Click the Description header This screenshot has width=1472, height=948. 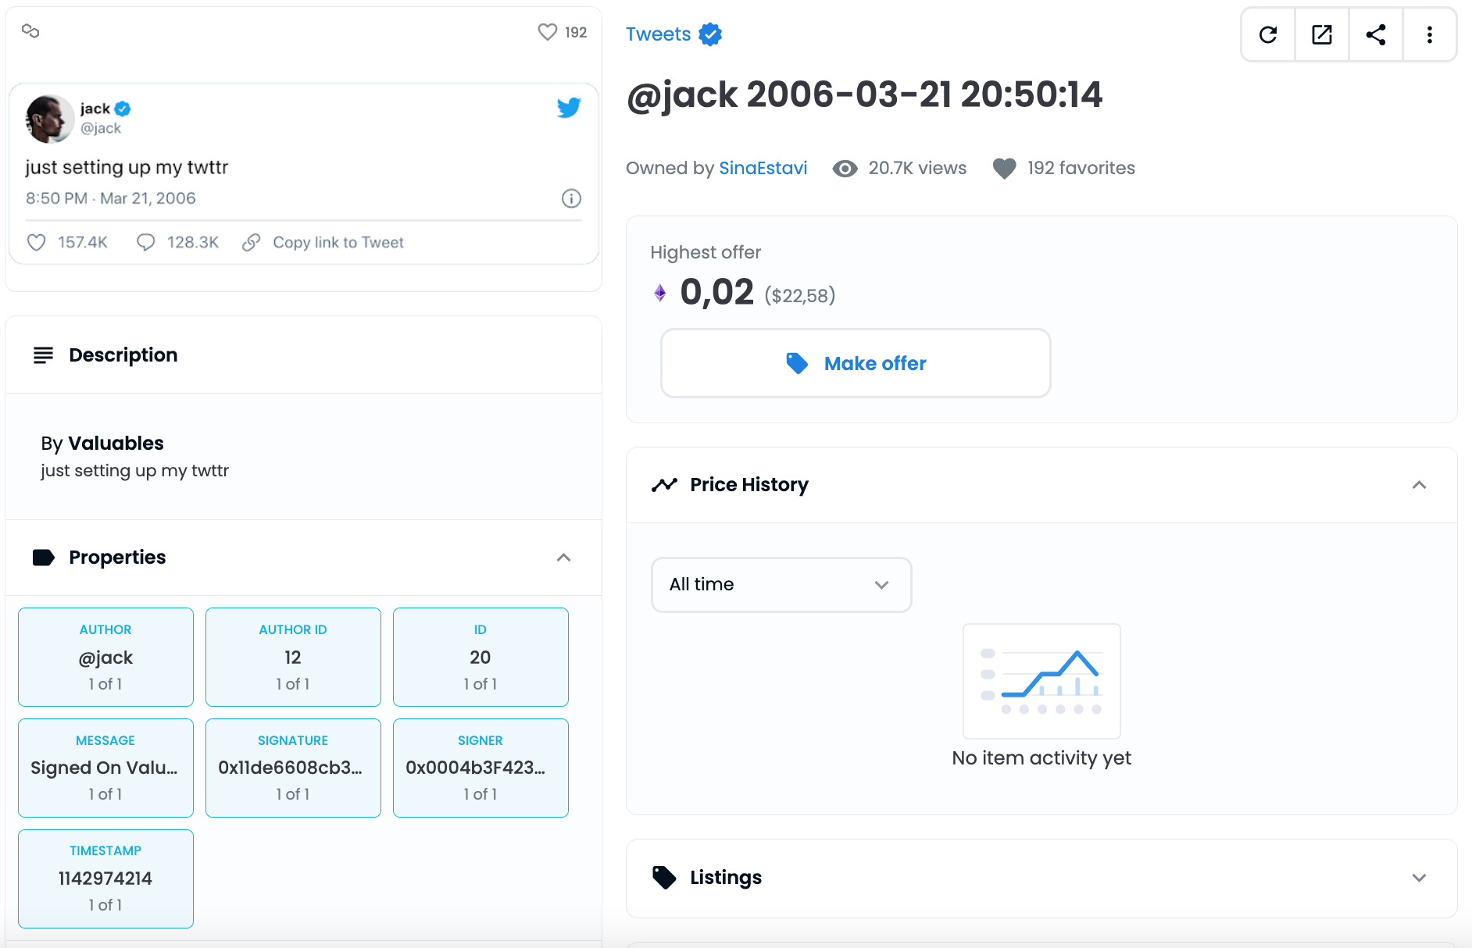(x=123, y=355)
